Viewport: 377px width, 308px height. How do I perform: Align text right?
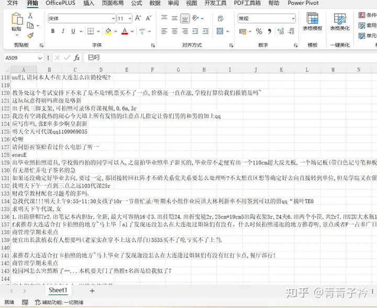185,31
